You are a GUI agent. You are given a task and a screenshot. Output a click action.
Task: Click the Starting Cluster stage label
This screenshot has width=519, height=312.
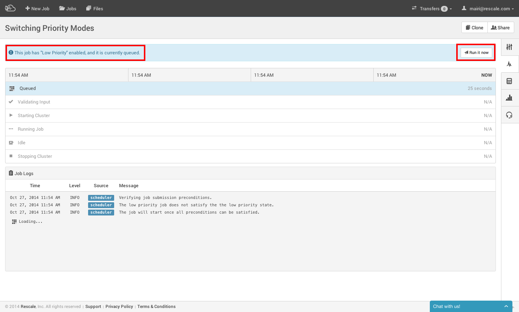34,116
